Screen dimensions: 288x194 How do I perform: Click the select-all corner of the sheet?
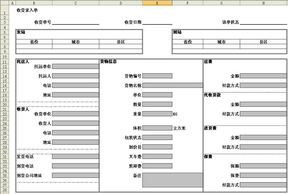pos(4,3)
